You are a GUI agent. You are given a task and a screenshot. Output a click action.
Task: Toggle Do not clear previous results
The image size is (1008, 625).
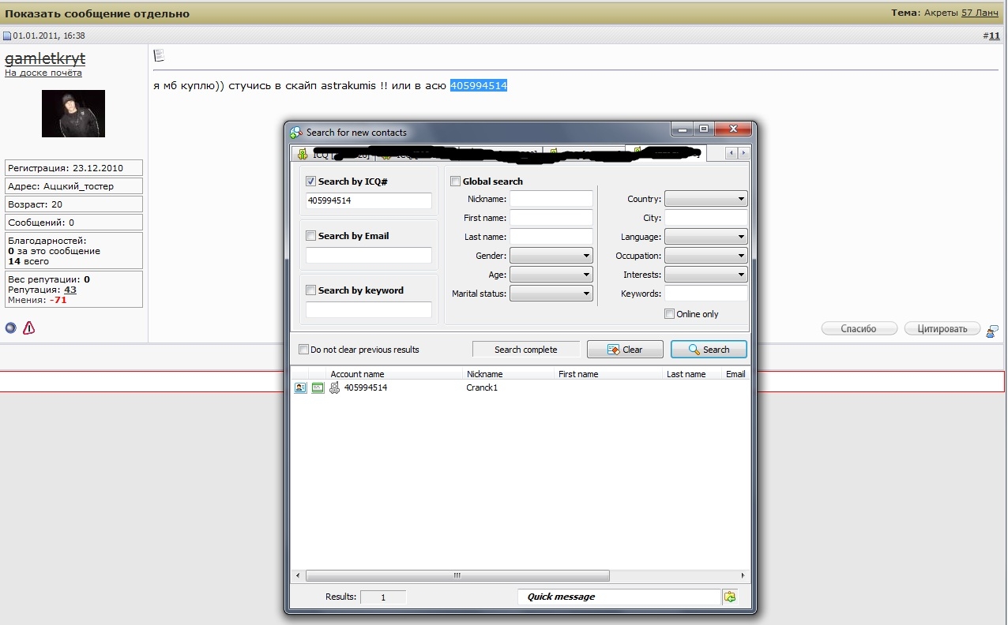304,350
